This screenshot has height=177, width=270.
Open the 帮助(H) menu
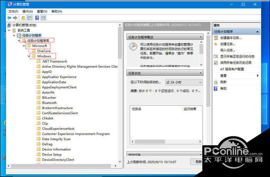57,11
